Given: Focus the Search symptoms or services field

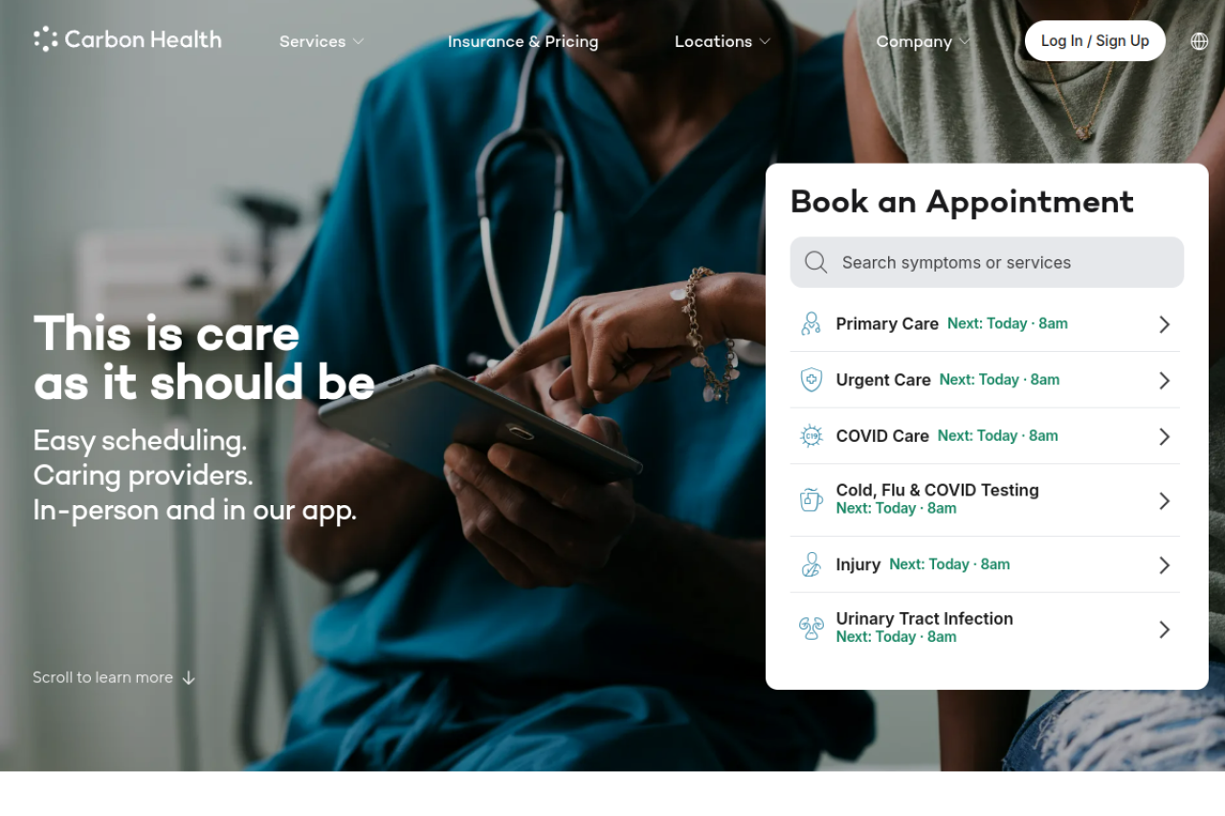Looking at the screenshot, I should [987, 262].
